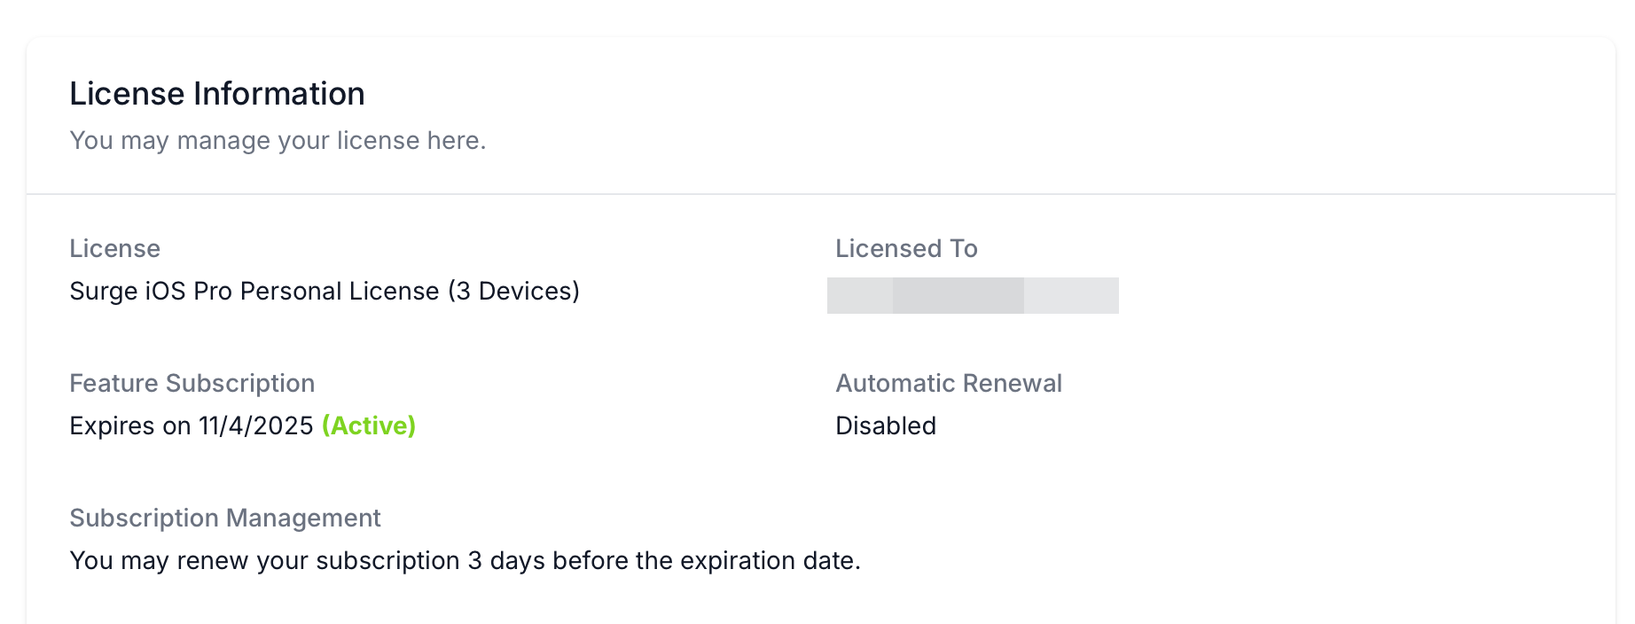Click the word "license" in the subtitle
The image size is (1635, 624).
(x=378, y=141)
